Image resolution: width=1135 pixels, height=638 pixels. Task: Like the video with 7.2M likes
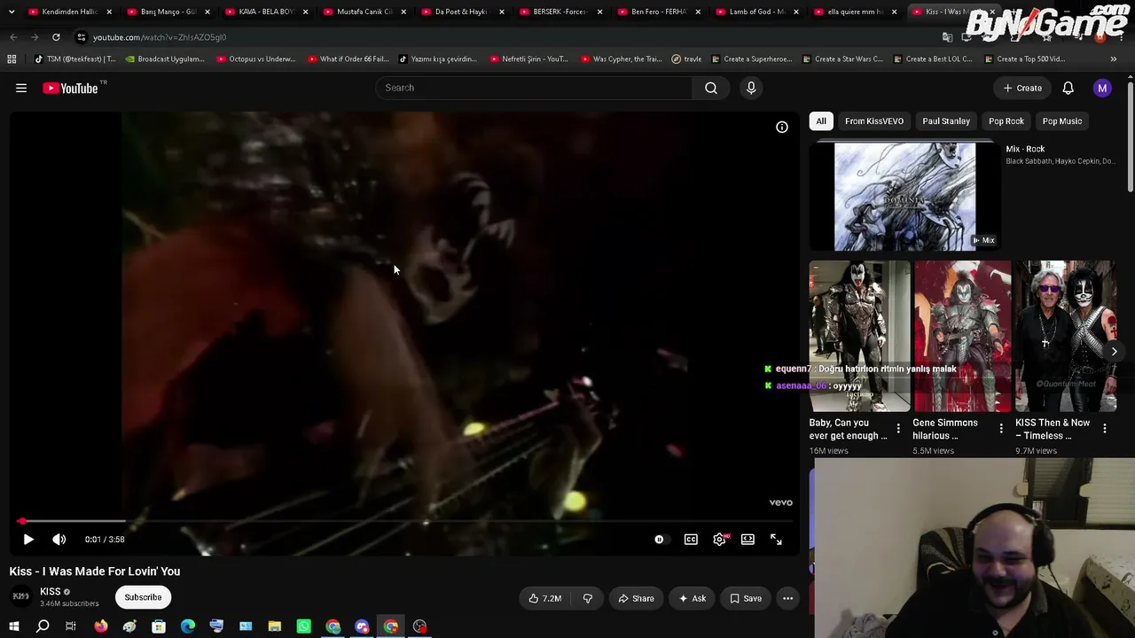click(544, 598)
